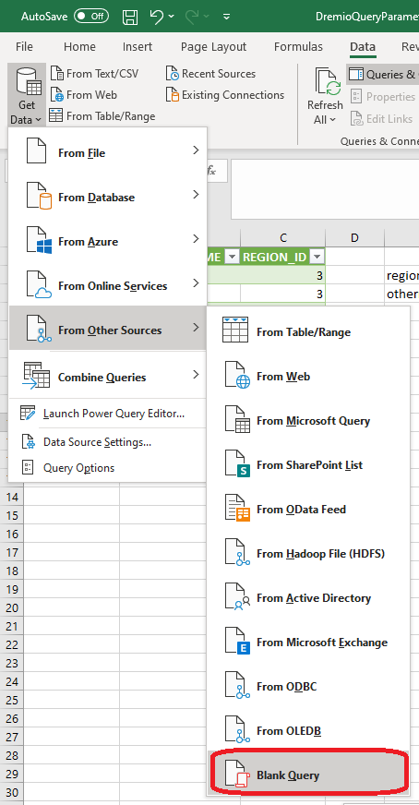Image resolution: width=419 pixels, height=805 pixels.
Task: Expand the From Azure submenu
Action: [108, 241]
